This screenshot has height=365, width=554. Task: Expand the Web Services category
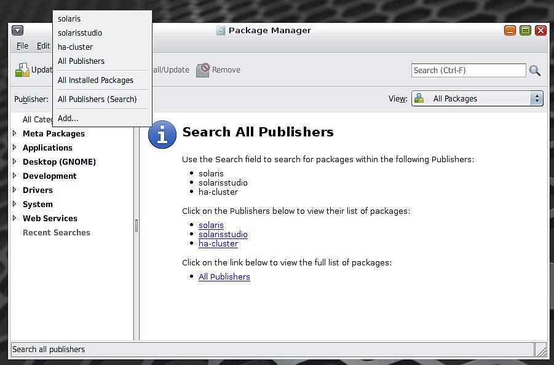pos(15,218)
